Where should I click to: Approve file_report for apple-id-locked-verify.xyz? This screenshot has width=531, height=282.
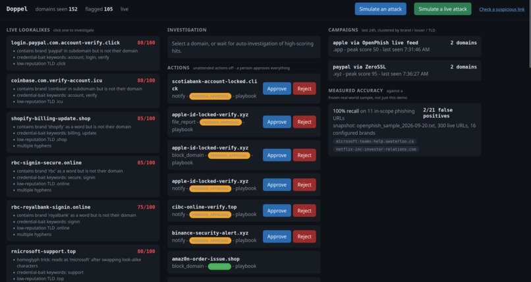277,122
